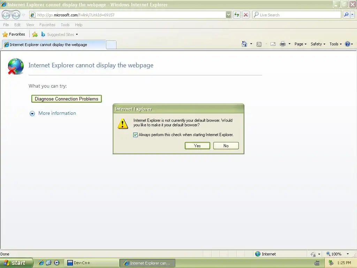Click Diagnose Connection Problems button

click(67, 99)
